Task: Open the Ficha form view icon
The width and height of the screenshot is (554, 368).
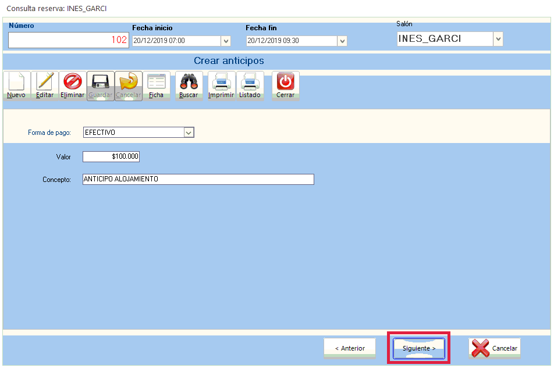Action: click(157, 82)
